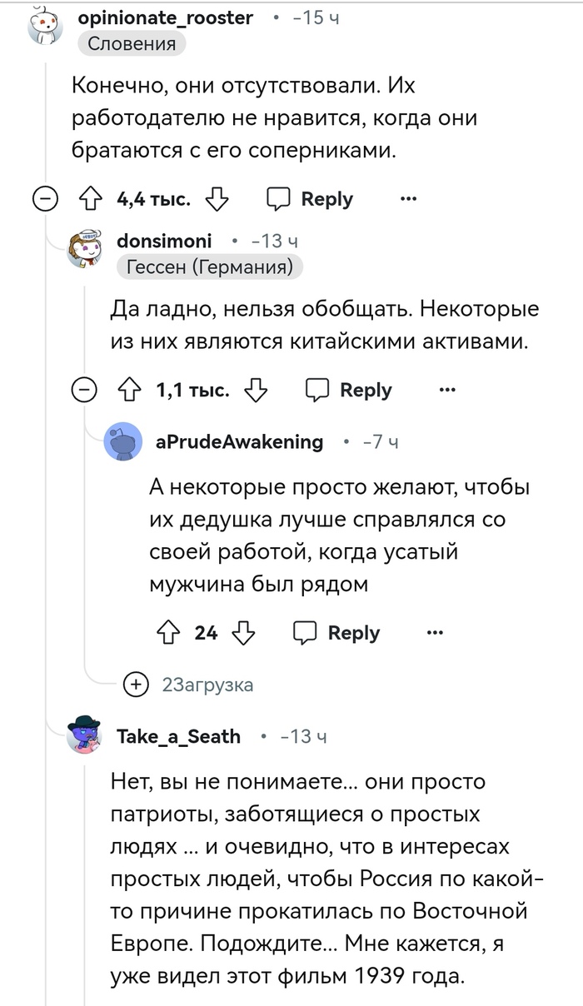Reply to donsimoni's comment
583x1006 pixels.
(x=349, y=391)
